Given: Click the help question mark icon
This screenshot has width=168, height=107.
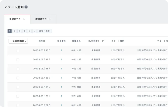Looking at the screenshot, I should point(26,7).
